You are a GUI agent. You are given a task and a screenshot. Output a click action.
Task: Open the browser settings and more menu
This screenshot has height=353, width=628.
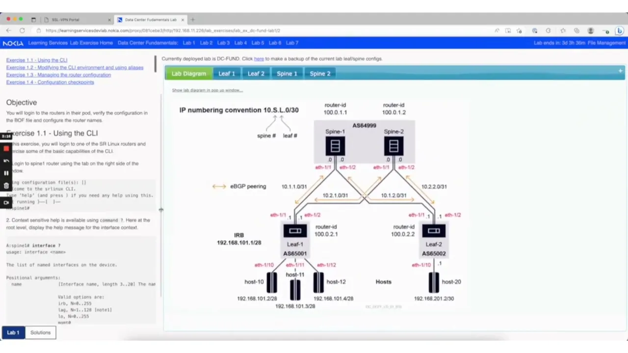(x=605, y=30)
